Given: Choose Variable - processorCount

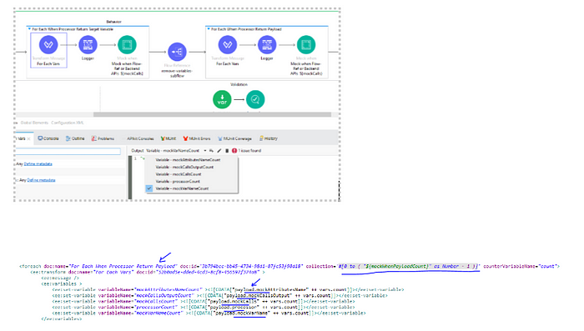Looking at the screenshot, I should pos(178,181).
